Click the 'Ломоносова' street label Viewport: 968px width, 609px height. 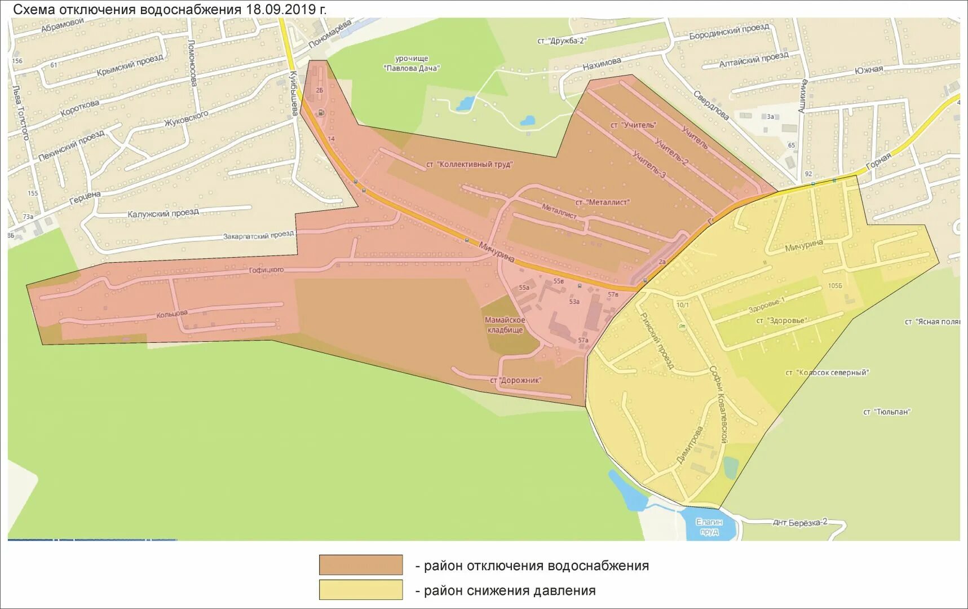click(x=193, y=63)
